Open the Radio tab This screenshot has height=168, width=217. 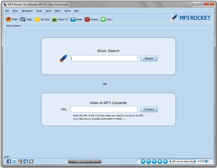76,19
